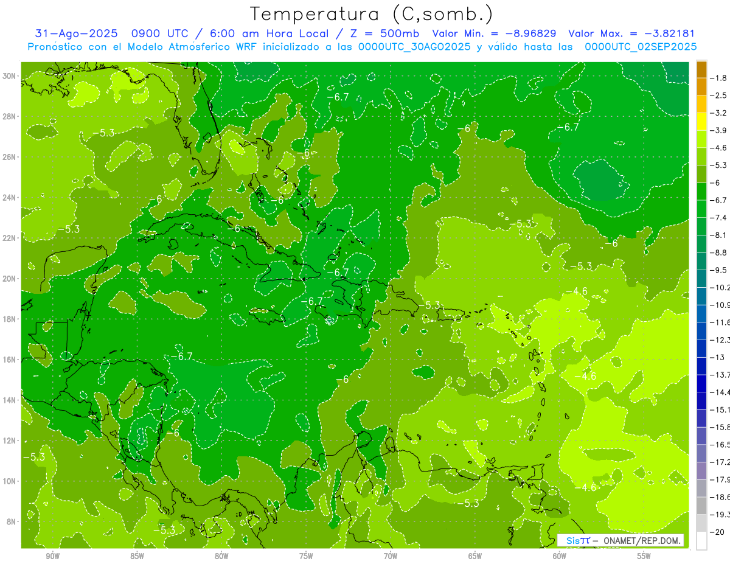Click the colorbar segment between -6 and -6.7
This screenshot has width=730, height=564.
[x=701, y=192]
